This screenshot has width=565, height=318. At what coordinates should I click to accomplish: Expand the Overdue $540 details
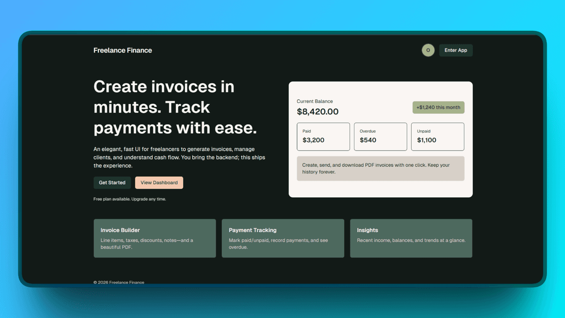[x=367, y=140]
